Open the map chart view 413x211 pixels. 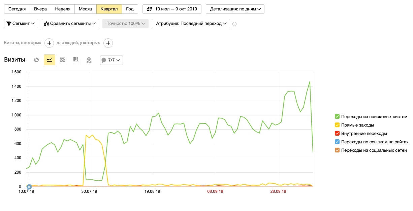click(89, 60)
